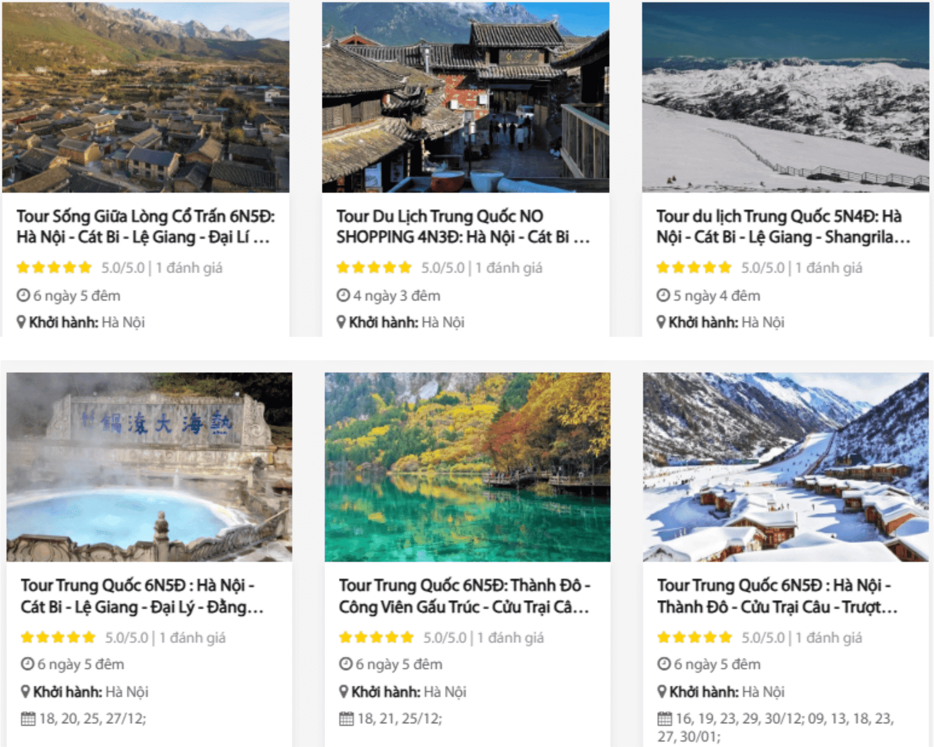Click clock icon on Cổ Trấn tour card

(x=23, y=296)
